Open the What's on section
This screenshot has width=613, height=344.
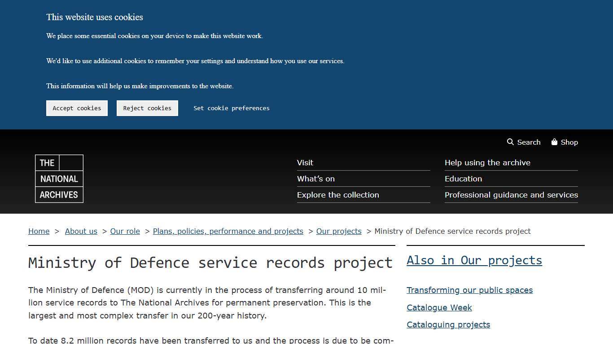click(315, 179)
